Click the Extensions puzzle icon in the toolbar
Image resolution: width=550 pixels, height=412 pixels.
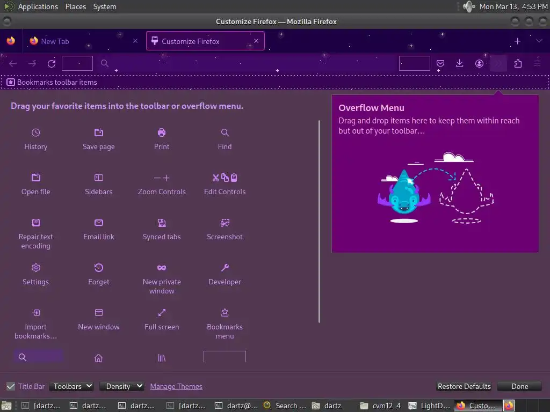[518, 63]
